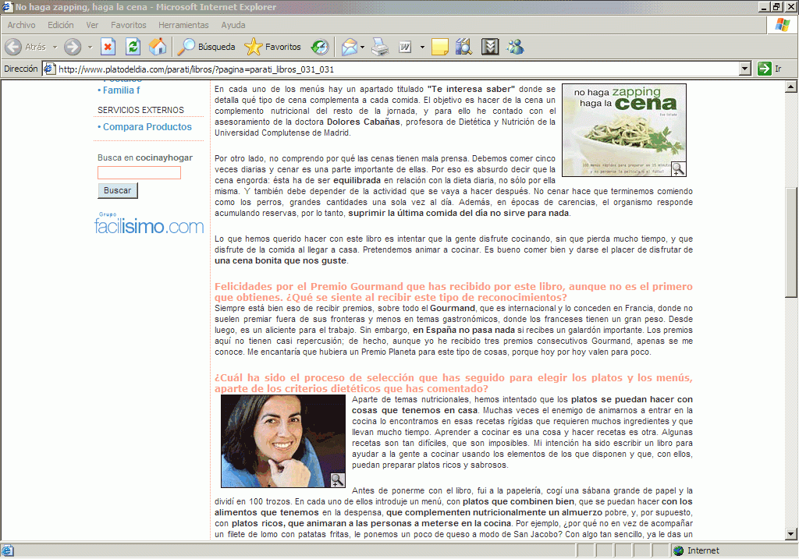
Task: Open mail options dropdown arrow
Action: pos(362,47)
